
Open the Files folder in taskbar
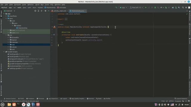pos(9,105)
